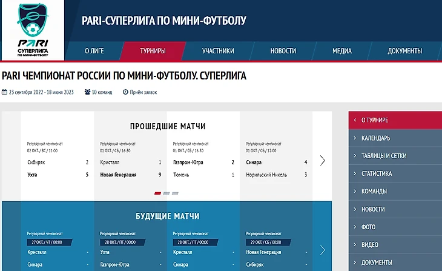Image resolution: width=442 pixels, height=271 pixels.
Task: Open 'НОВОСТИ' in the sidebar menu
Action: 395,209
